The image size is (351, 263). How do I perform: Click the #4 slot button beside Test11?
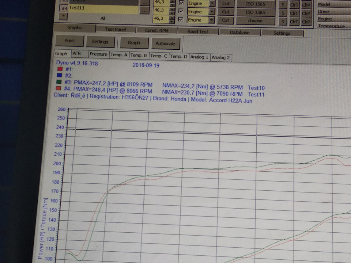pyautogui.click(x=64, y=8)
